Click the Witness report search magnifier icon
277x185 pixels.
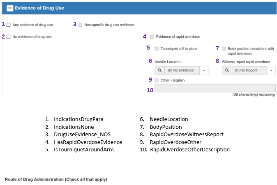point(226,71)
